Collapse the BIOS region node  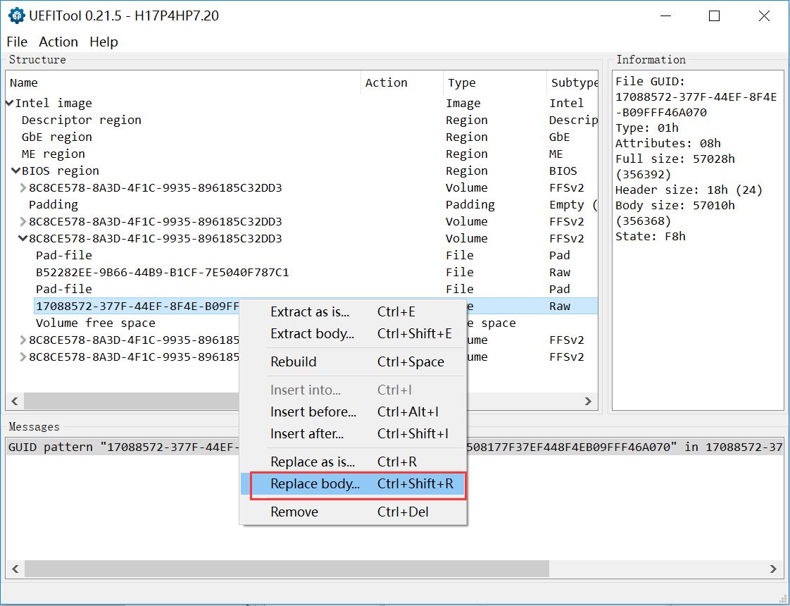pos(16,171)
